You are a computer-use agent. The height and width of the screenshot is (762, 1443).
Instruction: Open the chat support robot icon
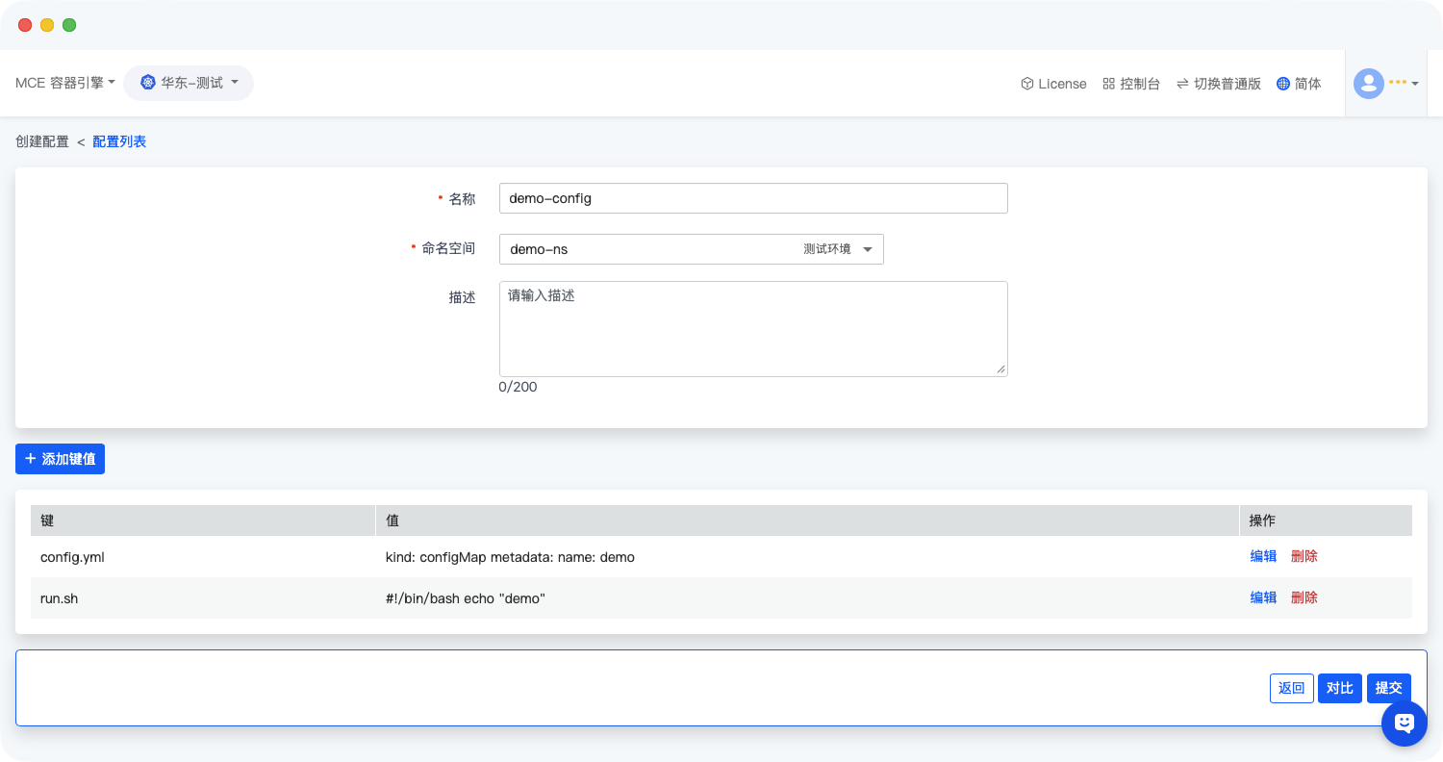click(x=1404, y=723)
